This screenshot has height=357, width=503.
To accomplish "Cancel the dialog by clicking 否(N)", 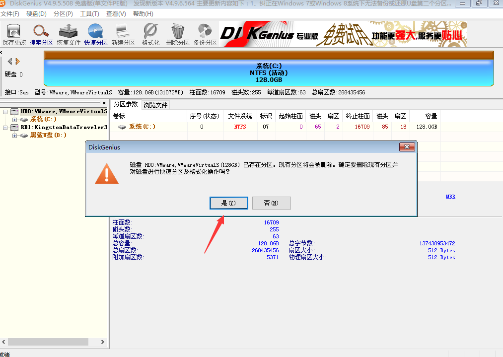I will point(271,203).
